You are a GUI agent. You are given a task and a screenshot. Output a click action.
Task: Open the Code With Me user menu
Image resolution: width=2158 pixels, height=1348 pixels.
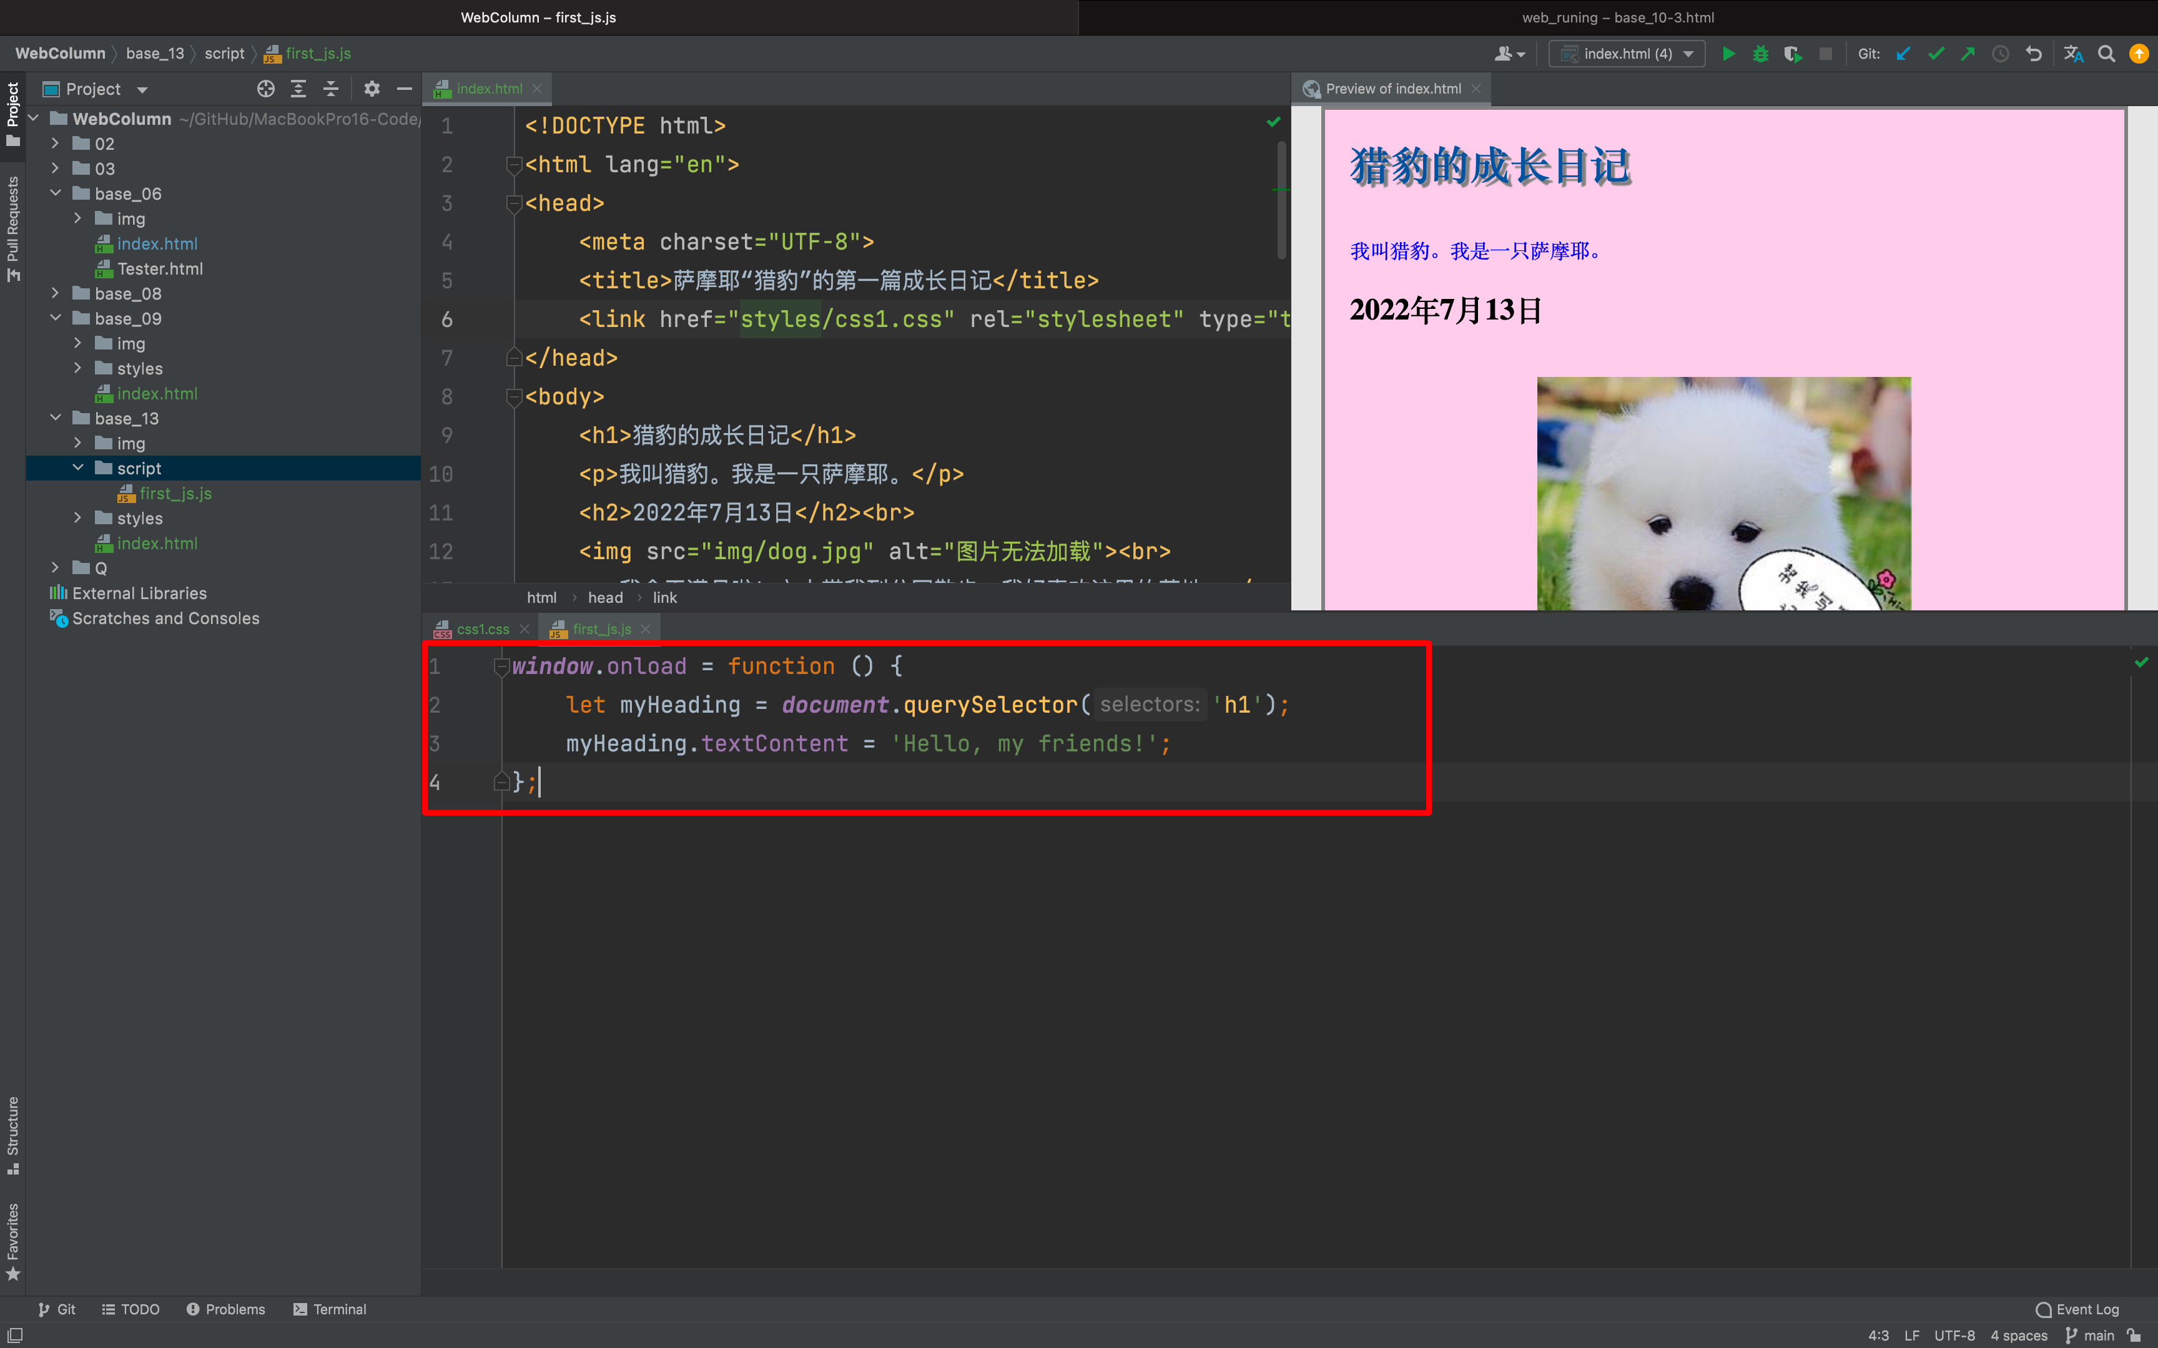tap(1509, 54)
